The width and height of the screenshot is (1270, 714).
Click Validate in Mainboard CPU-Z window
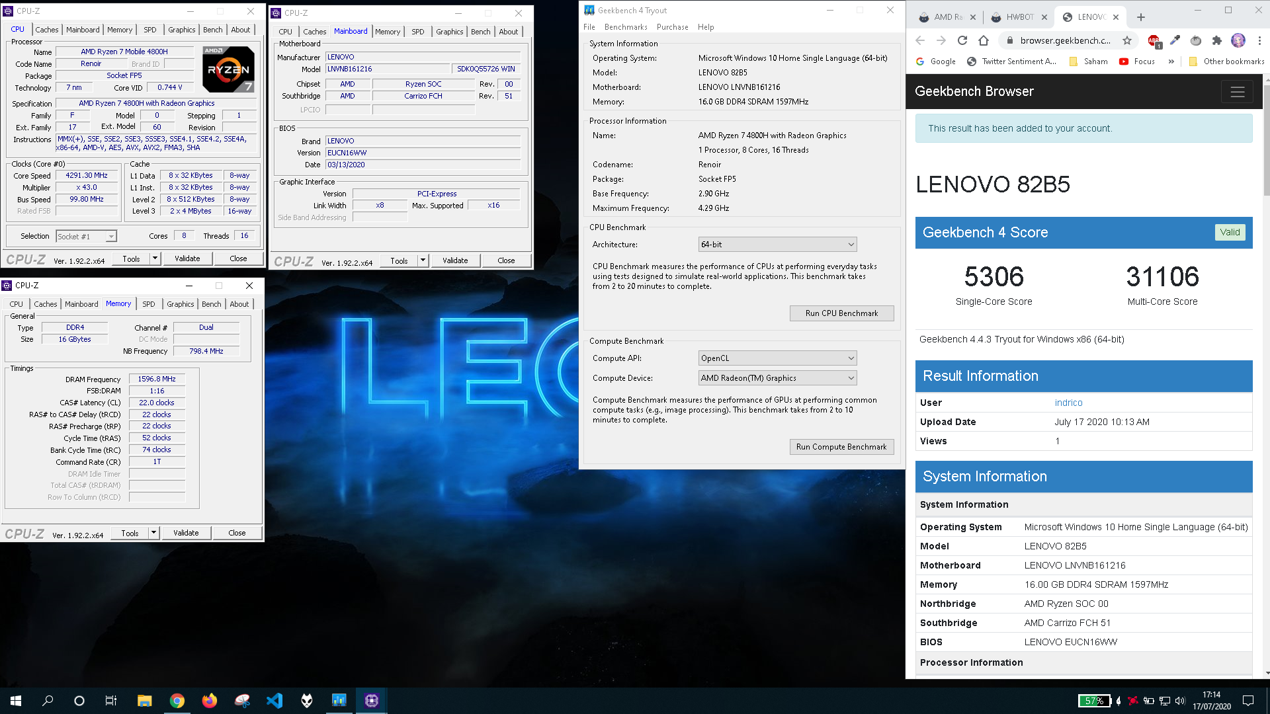(x=455, y=260)
